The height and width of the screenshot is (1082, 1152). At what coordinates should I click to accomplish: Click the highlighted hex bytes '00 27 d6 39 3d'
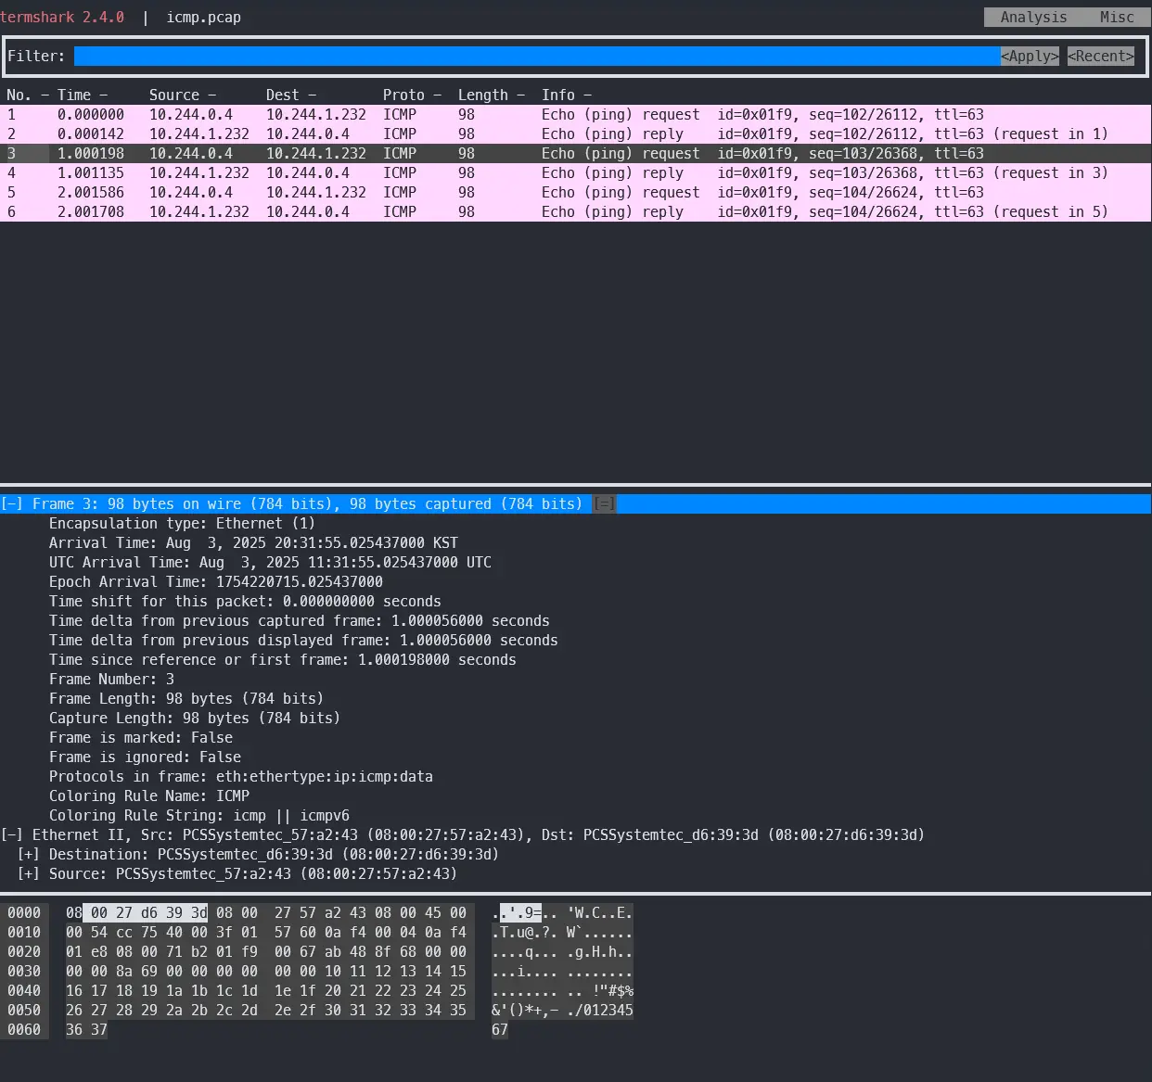145,912
